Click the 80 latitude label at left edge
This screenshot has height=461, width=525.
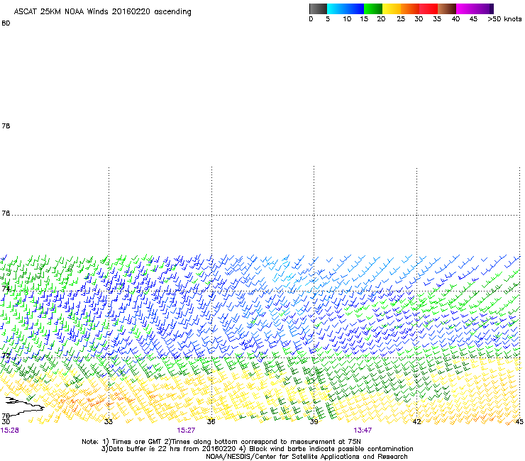point(6,23)
